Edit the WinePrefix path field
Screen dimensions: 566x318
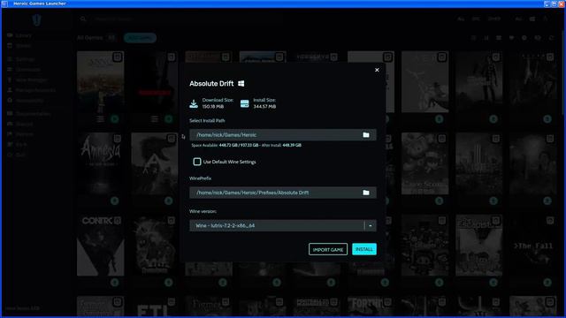click(283, 193)
